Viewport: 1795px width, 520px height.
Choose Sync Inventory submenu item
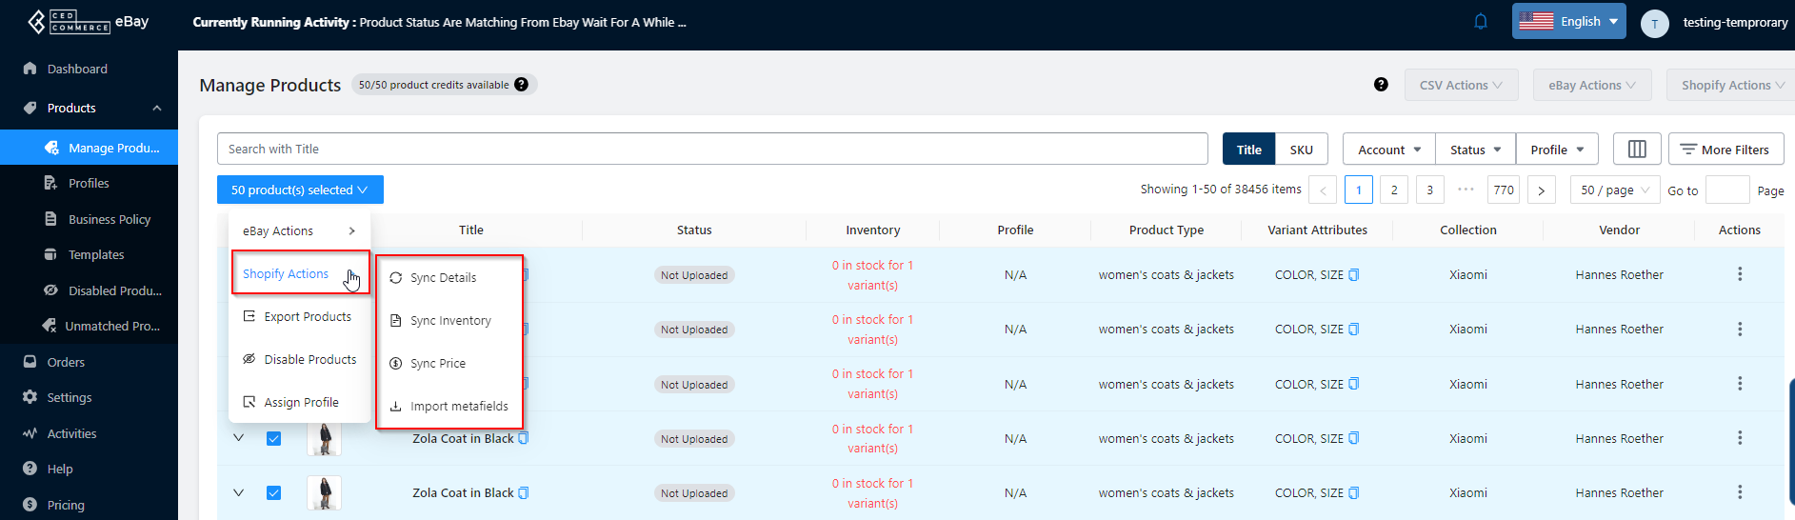point(449,320)
